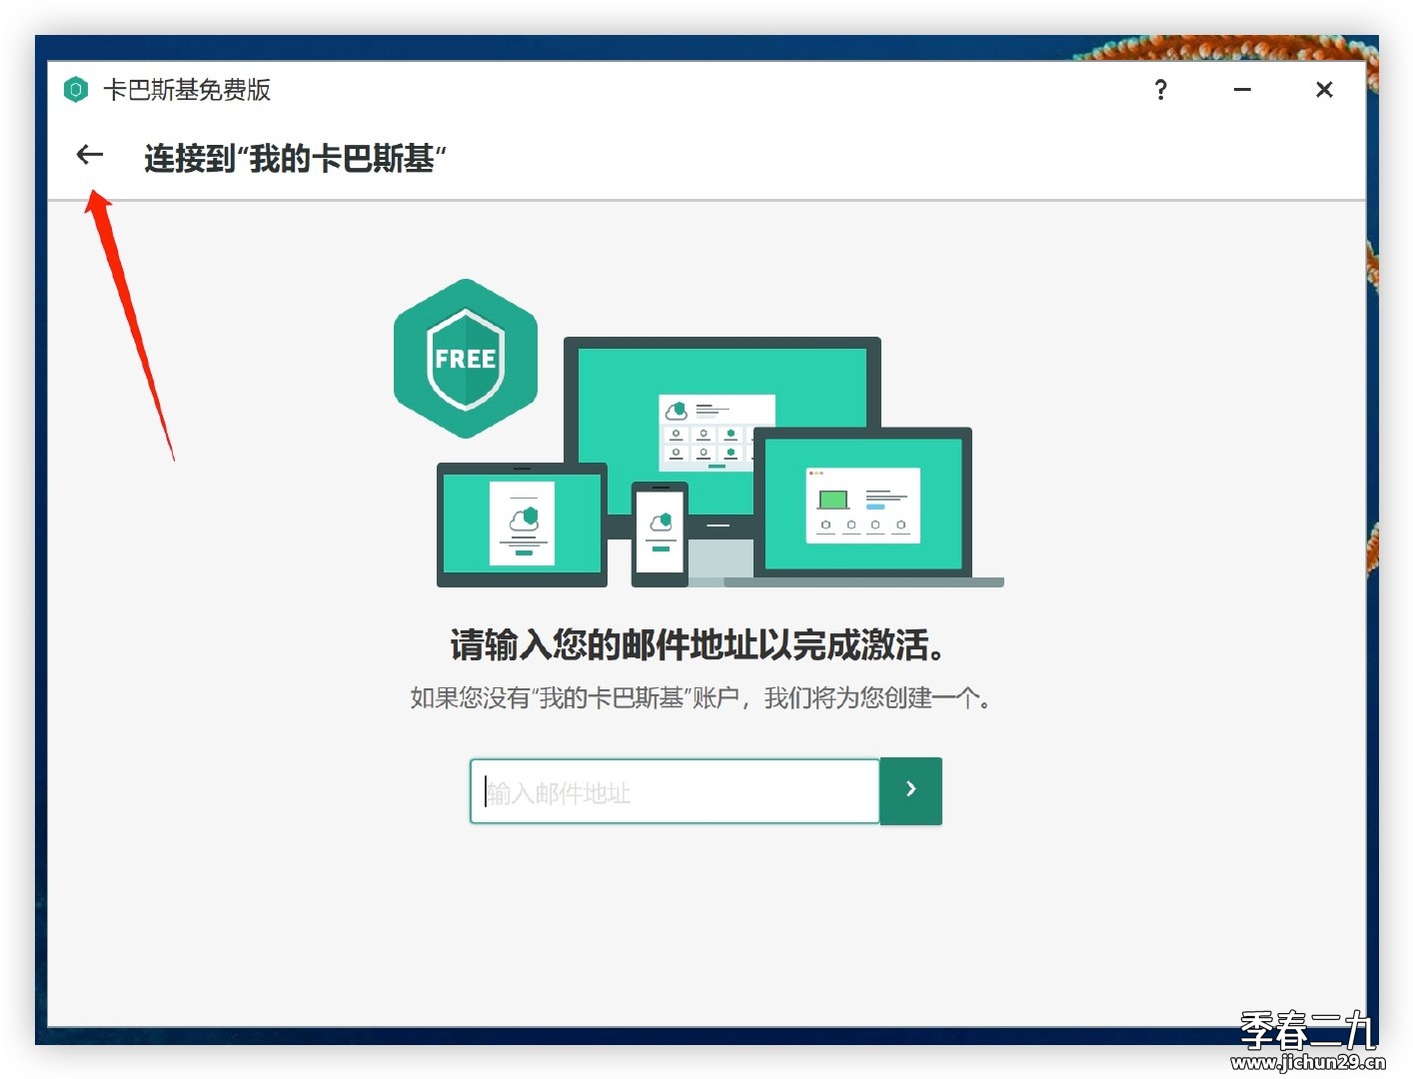Submit email with the green arrow button
Viewport: 1413px width, 1079px height.
point(910,790)
